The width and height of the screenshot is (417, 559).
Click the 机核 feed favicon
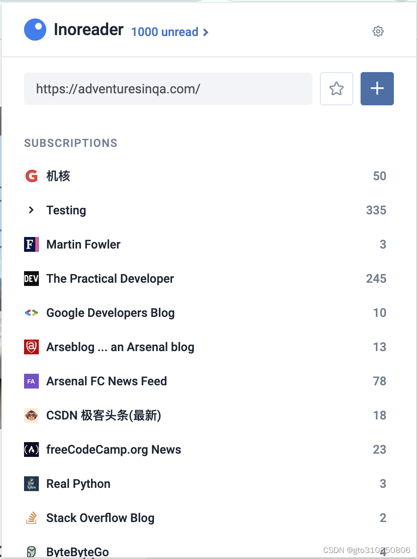tap(31, 176)
